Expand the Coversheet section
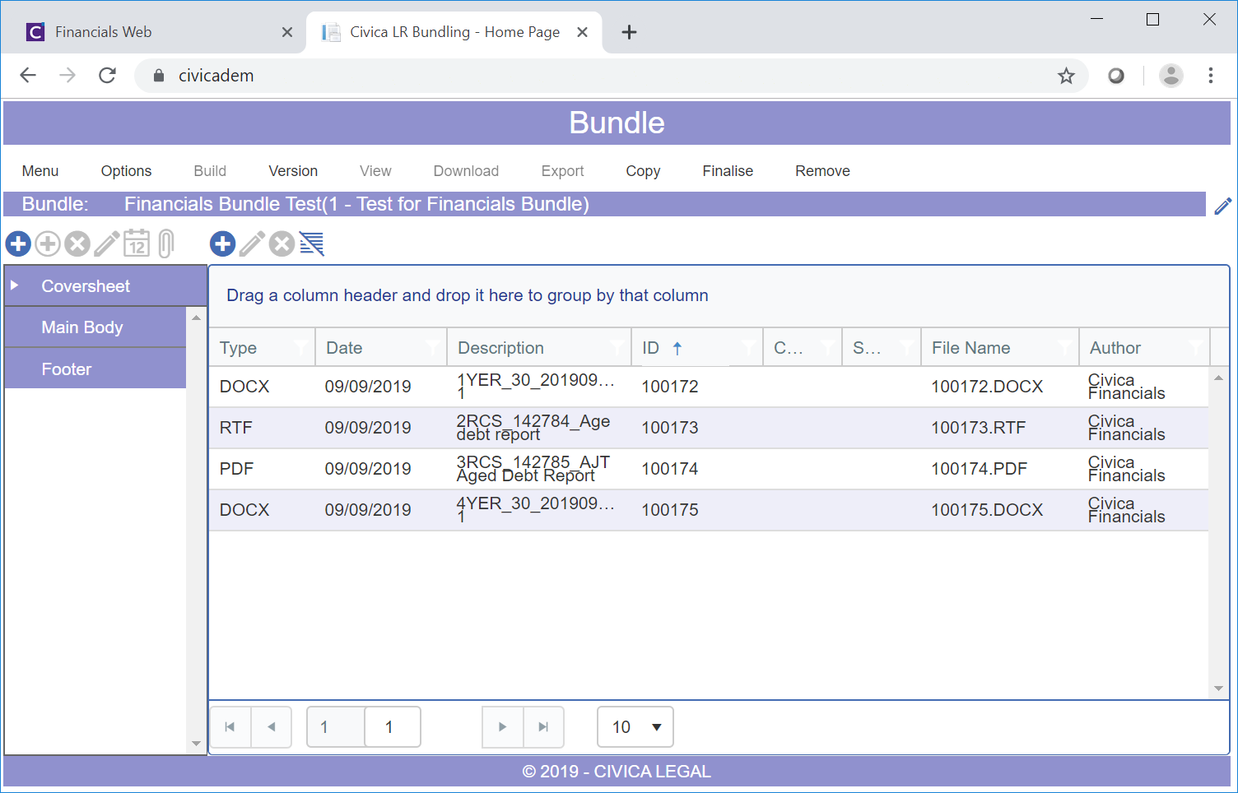The image size is (1238, 793). [x=15, y=285]
